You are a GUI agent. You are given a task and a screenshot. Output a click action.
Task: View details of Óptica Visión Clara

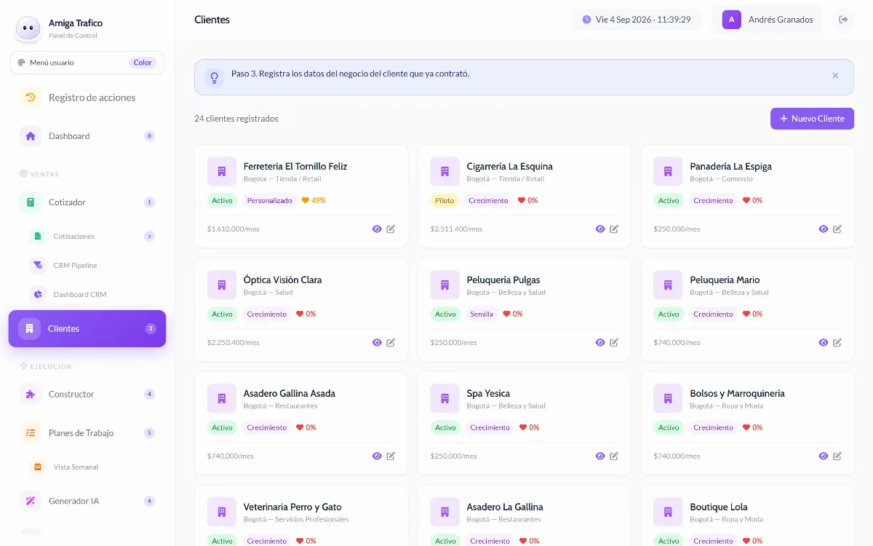click(377, 342)
